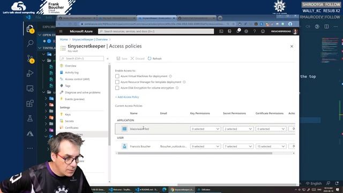Open user Secret Permissions '7 selected' dropdown
The image size is (343, 193).
(238, 146)
